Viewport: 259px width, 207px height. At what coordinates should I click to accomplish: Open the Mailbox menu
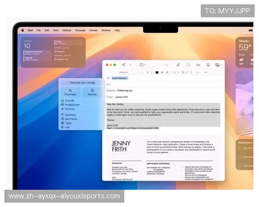67,30
